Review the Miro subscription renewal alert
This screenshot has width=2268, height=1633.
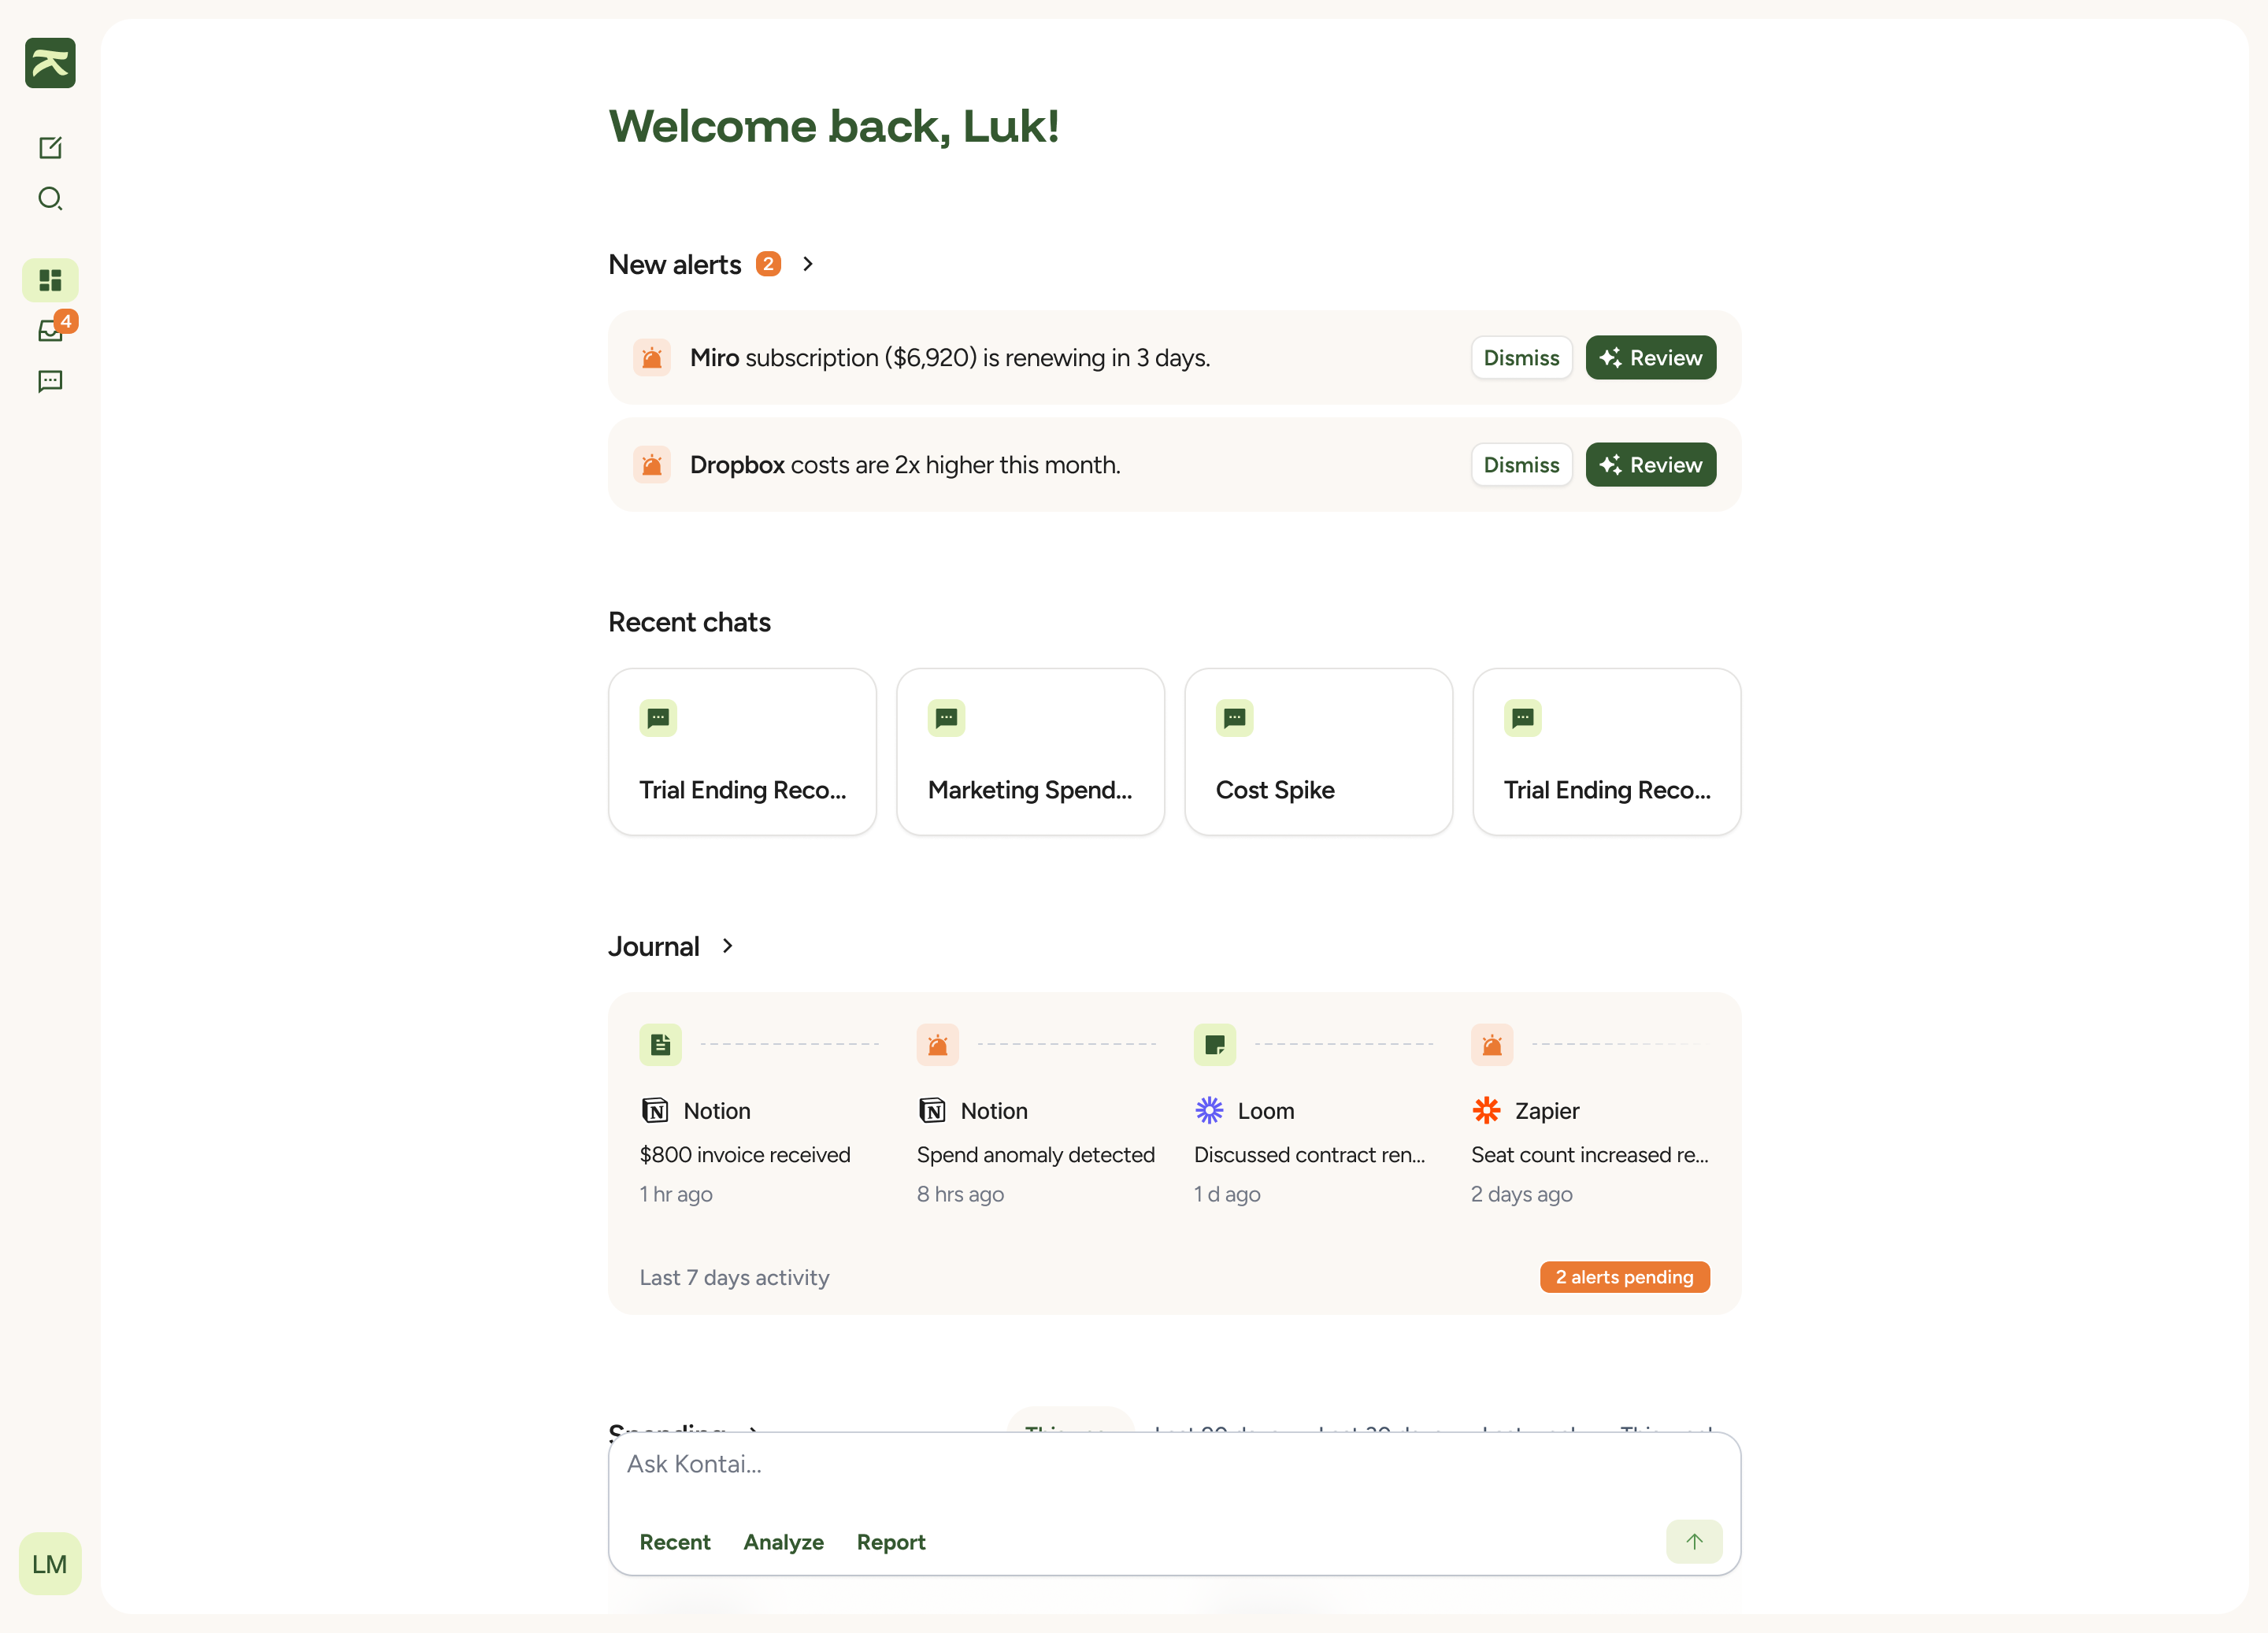coord(1651,358)
